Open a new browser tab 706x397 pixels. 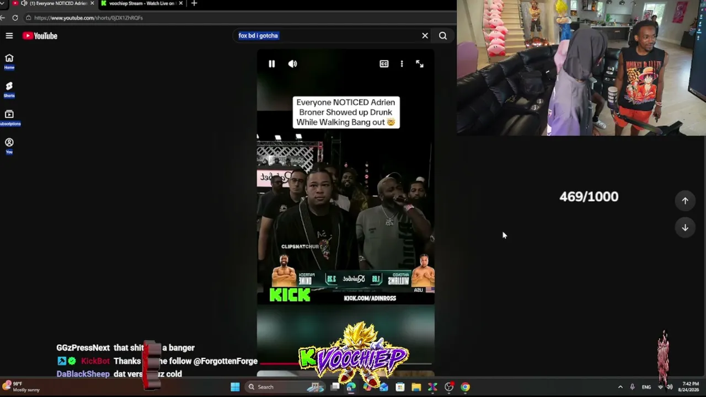(x=194, y=3)
